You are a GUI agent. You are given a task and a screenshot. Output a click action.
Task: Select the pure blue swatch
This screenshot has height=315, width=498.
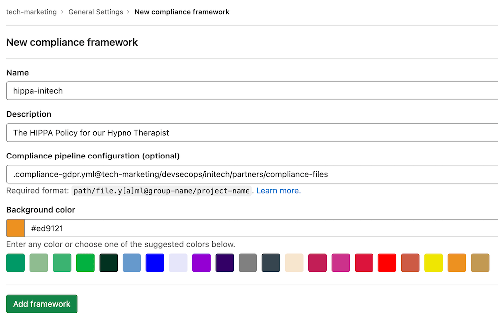155,263
